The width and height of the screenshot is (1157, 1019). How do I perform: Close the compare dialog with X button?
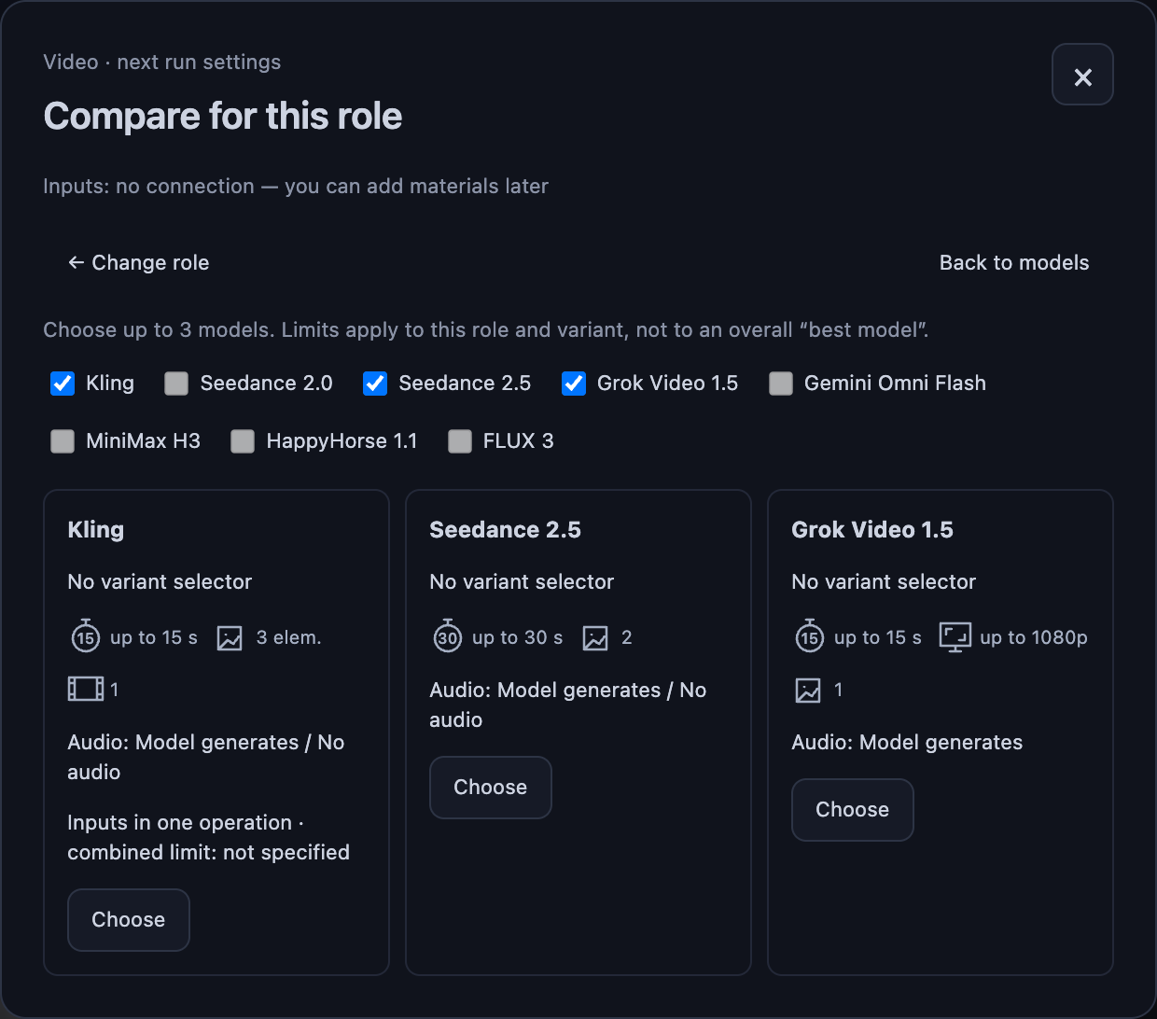pyautogui.click(x=1082, y=75)
